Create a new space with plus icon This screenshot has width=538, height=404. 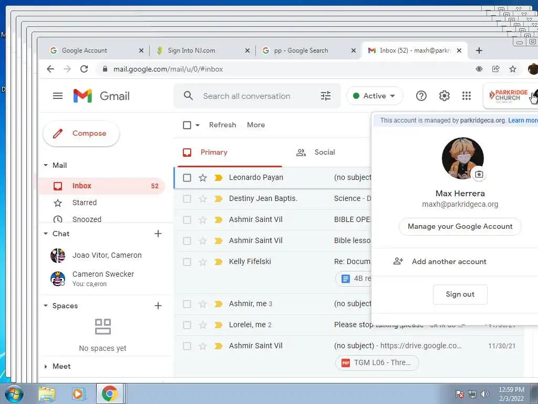pos(158,306)
